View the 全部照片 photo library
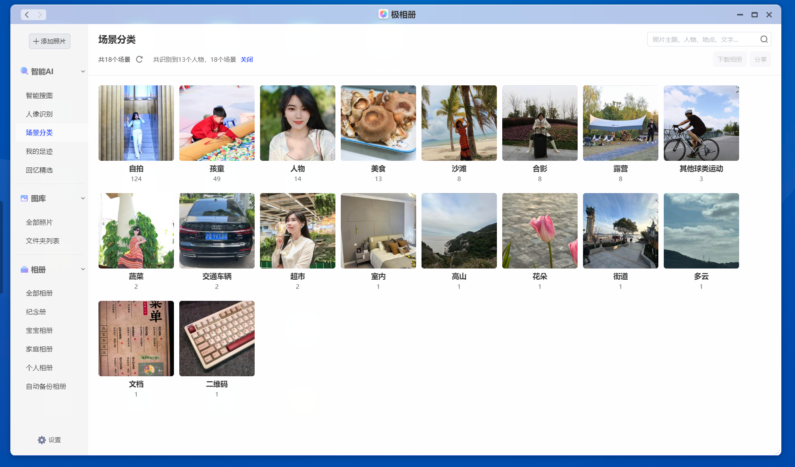 point(39,222)
